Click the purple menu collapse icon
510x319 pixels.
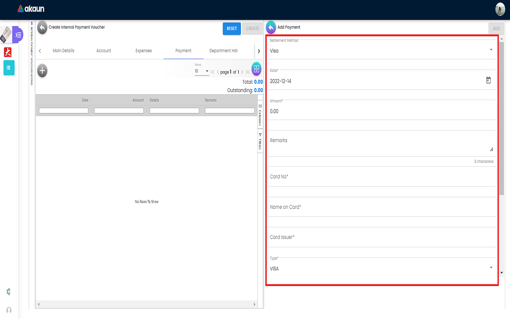[18, 35]
